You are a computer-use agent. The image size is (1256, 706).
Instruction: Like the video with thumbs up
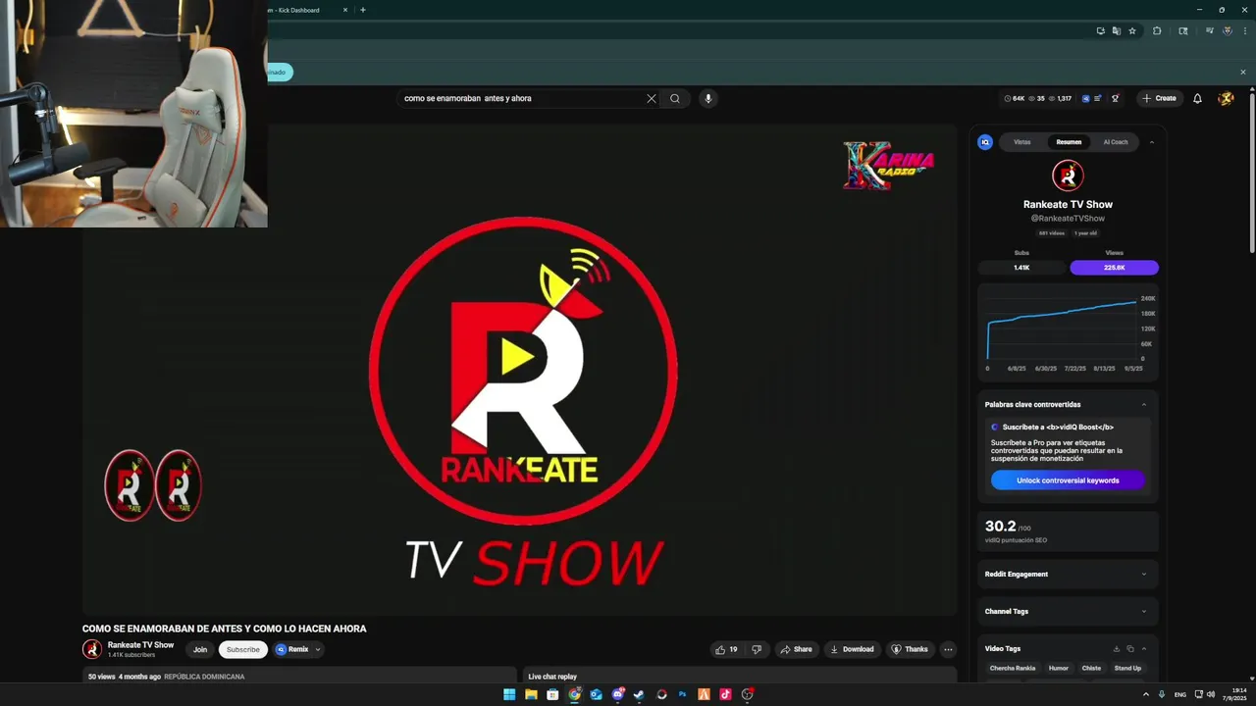tap(726, 649)
